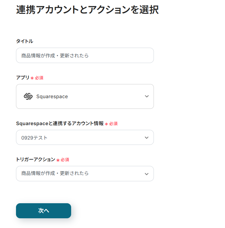The width and height of the screenshot is (225, 228).
Task: Expand the app dropdown chevron next to Squarespace
Action: tap(147, 97)
